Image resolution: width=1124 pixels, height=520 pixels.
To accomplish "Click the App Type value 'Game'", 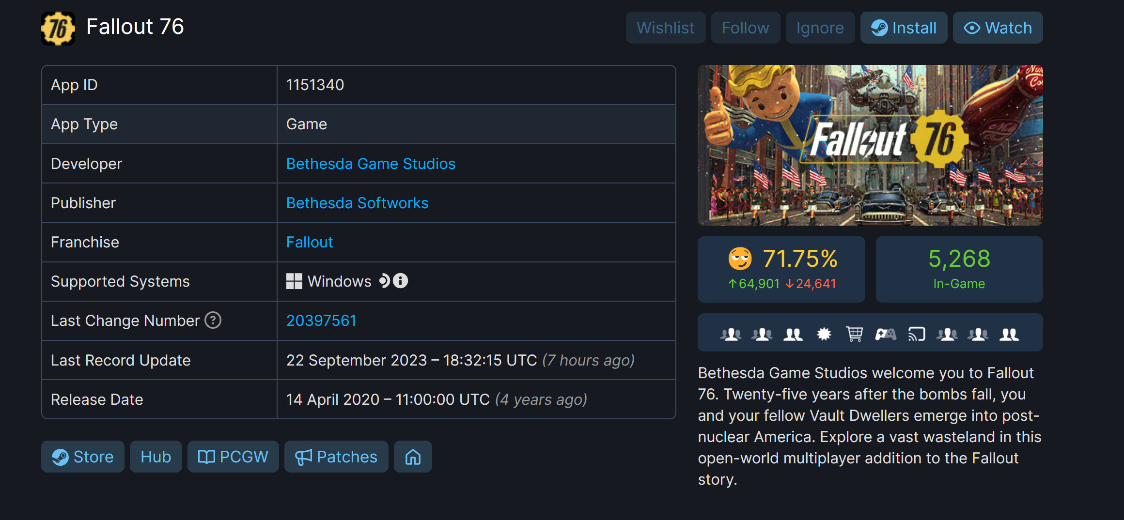I will [x=307, y=124].
